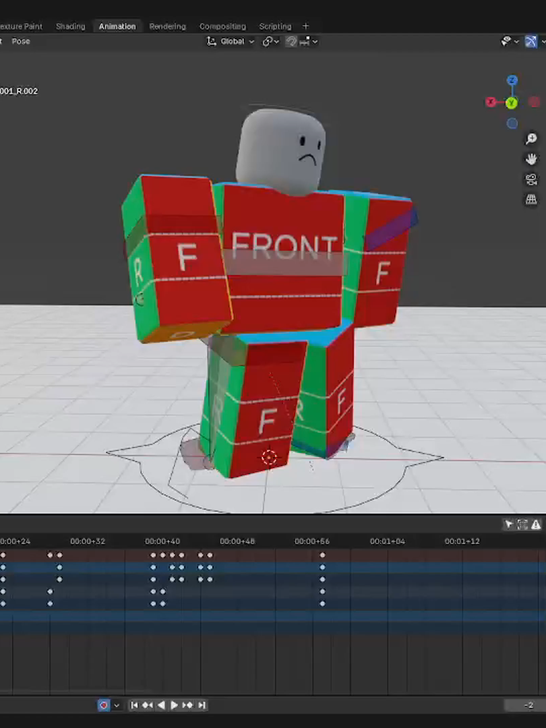Open the Scripting workspace tab
Viewport: 546px width, 728px height.
pyautogui.click(x=275, y=26)
